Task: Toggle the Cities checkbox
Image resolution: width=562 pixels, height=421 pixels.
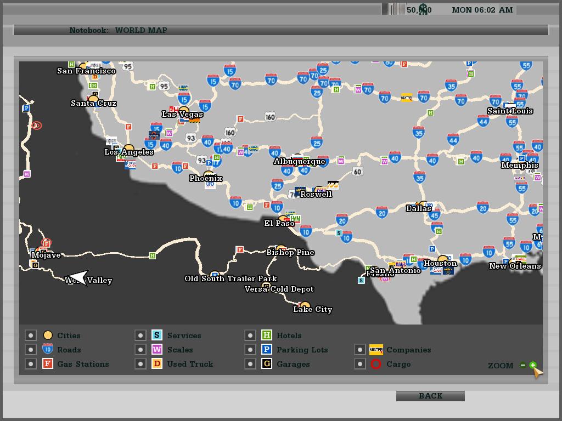Action: tap(31, 335)
